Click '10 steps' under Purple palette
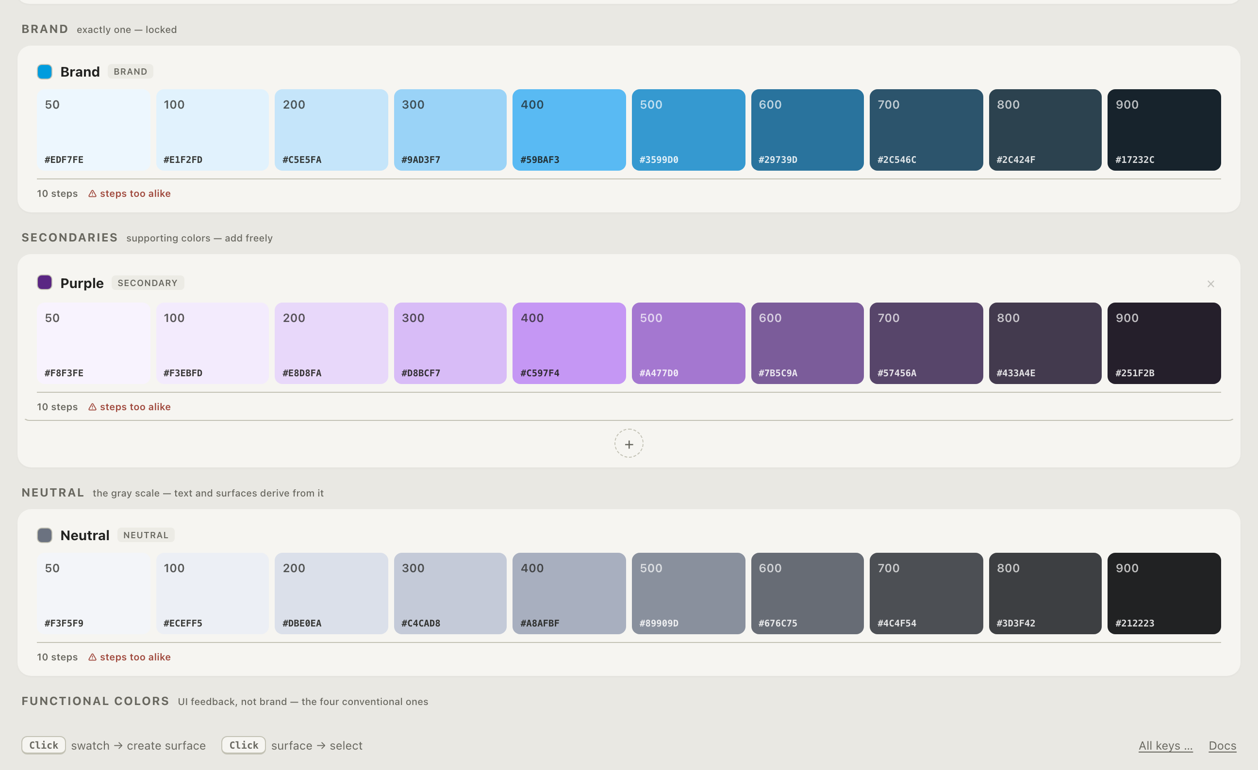Viewport: 1258px width, 770px height. (57, 407)
